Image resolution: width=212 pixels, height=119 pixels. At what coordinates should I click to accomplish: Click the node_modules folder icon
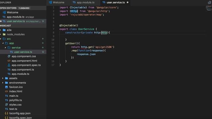(x=4, y=34)
